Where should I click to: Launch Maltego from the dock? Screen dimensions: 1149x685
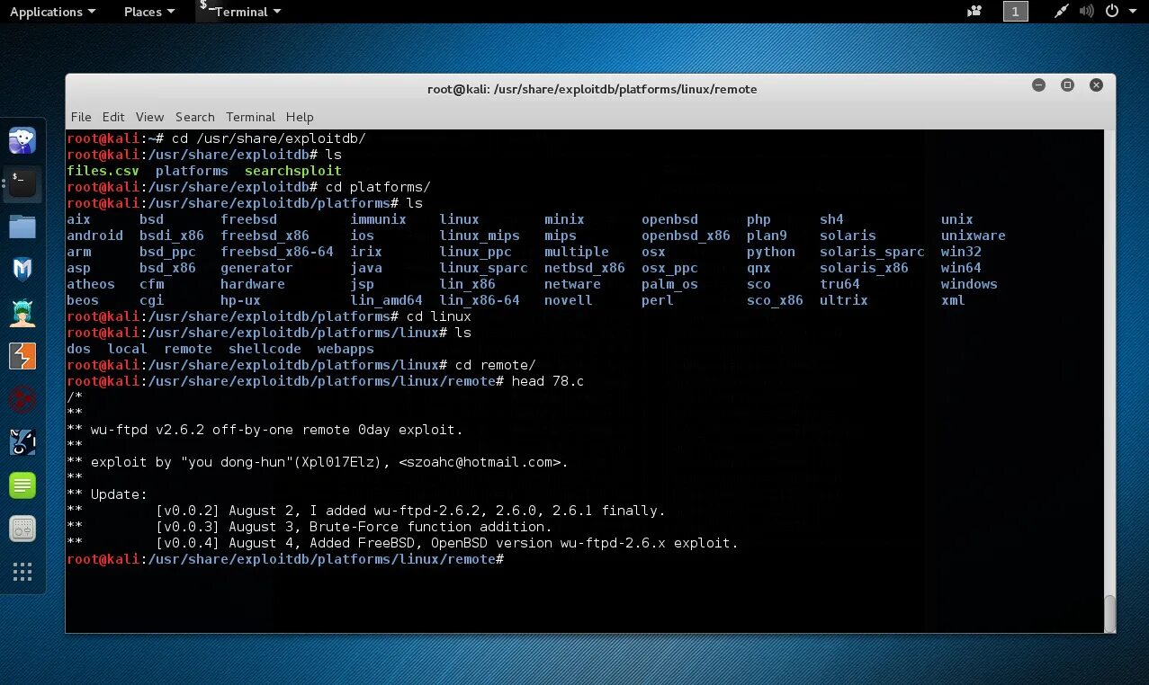[22, 399]
